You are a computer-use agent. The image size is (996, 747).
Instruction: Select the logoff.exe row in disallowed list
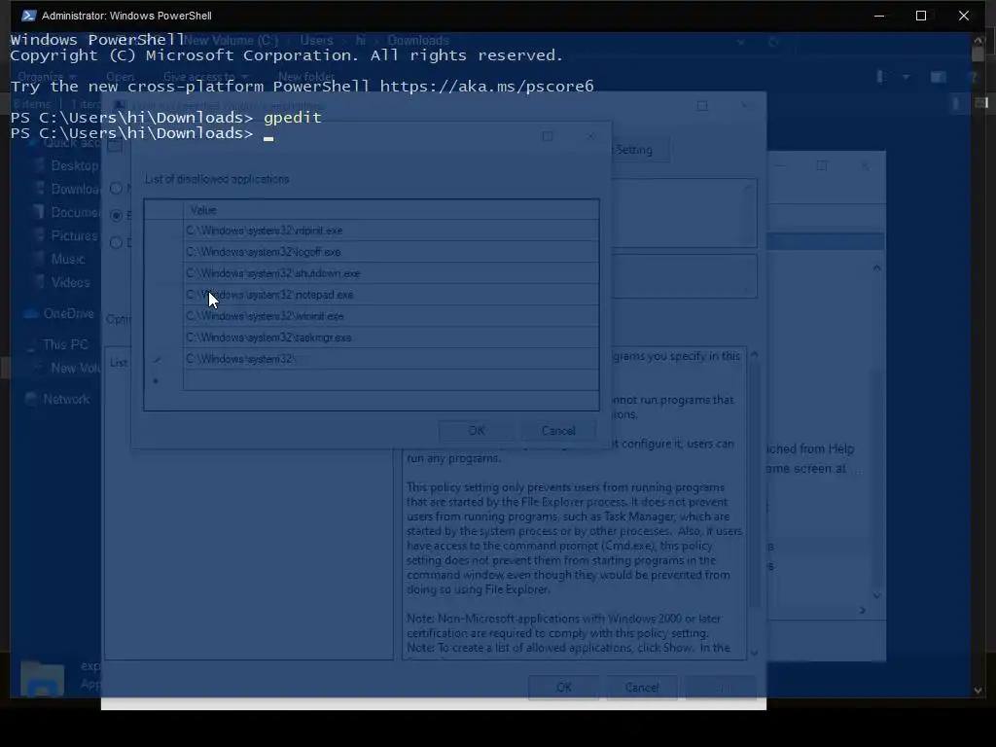click(391, 252)
